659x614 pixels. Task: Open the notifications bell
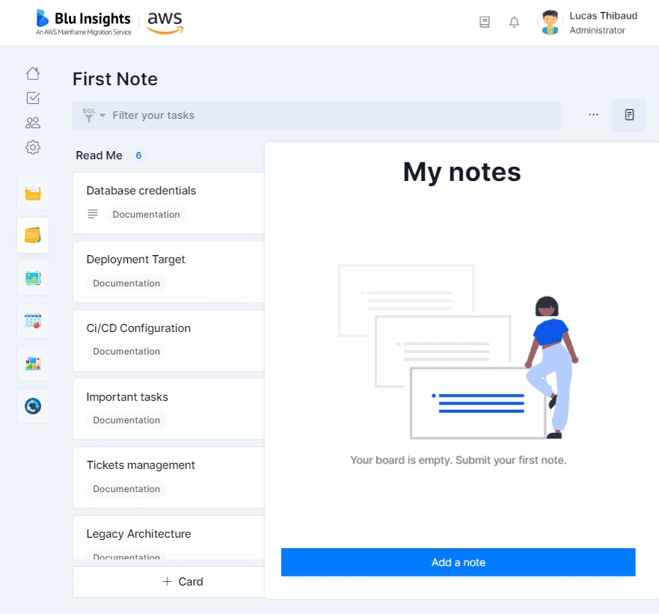514,22
